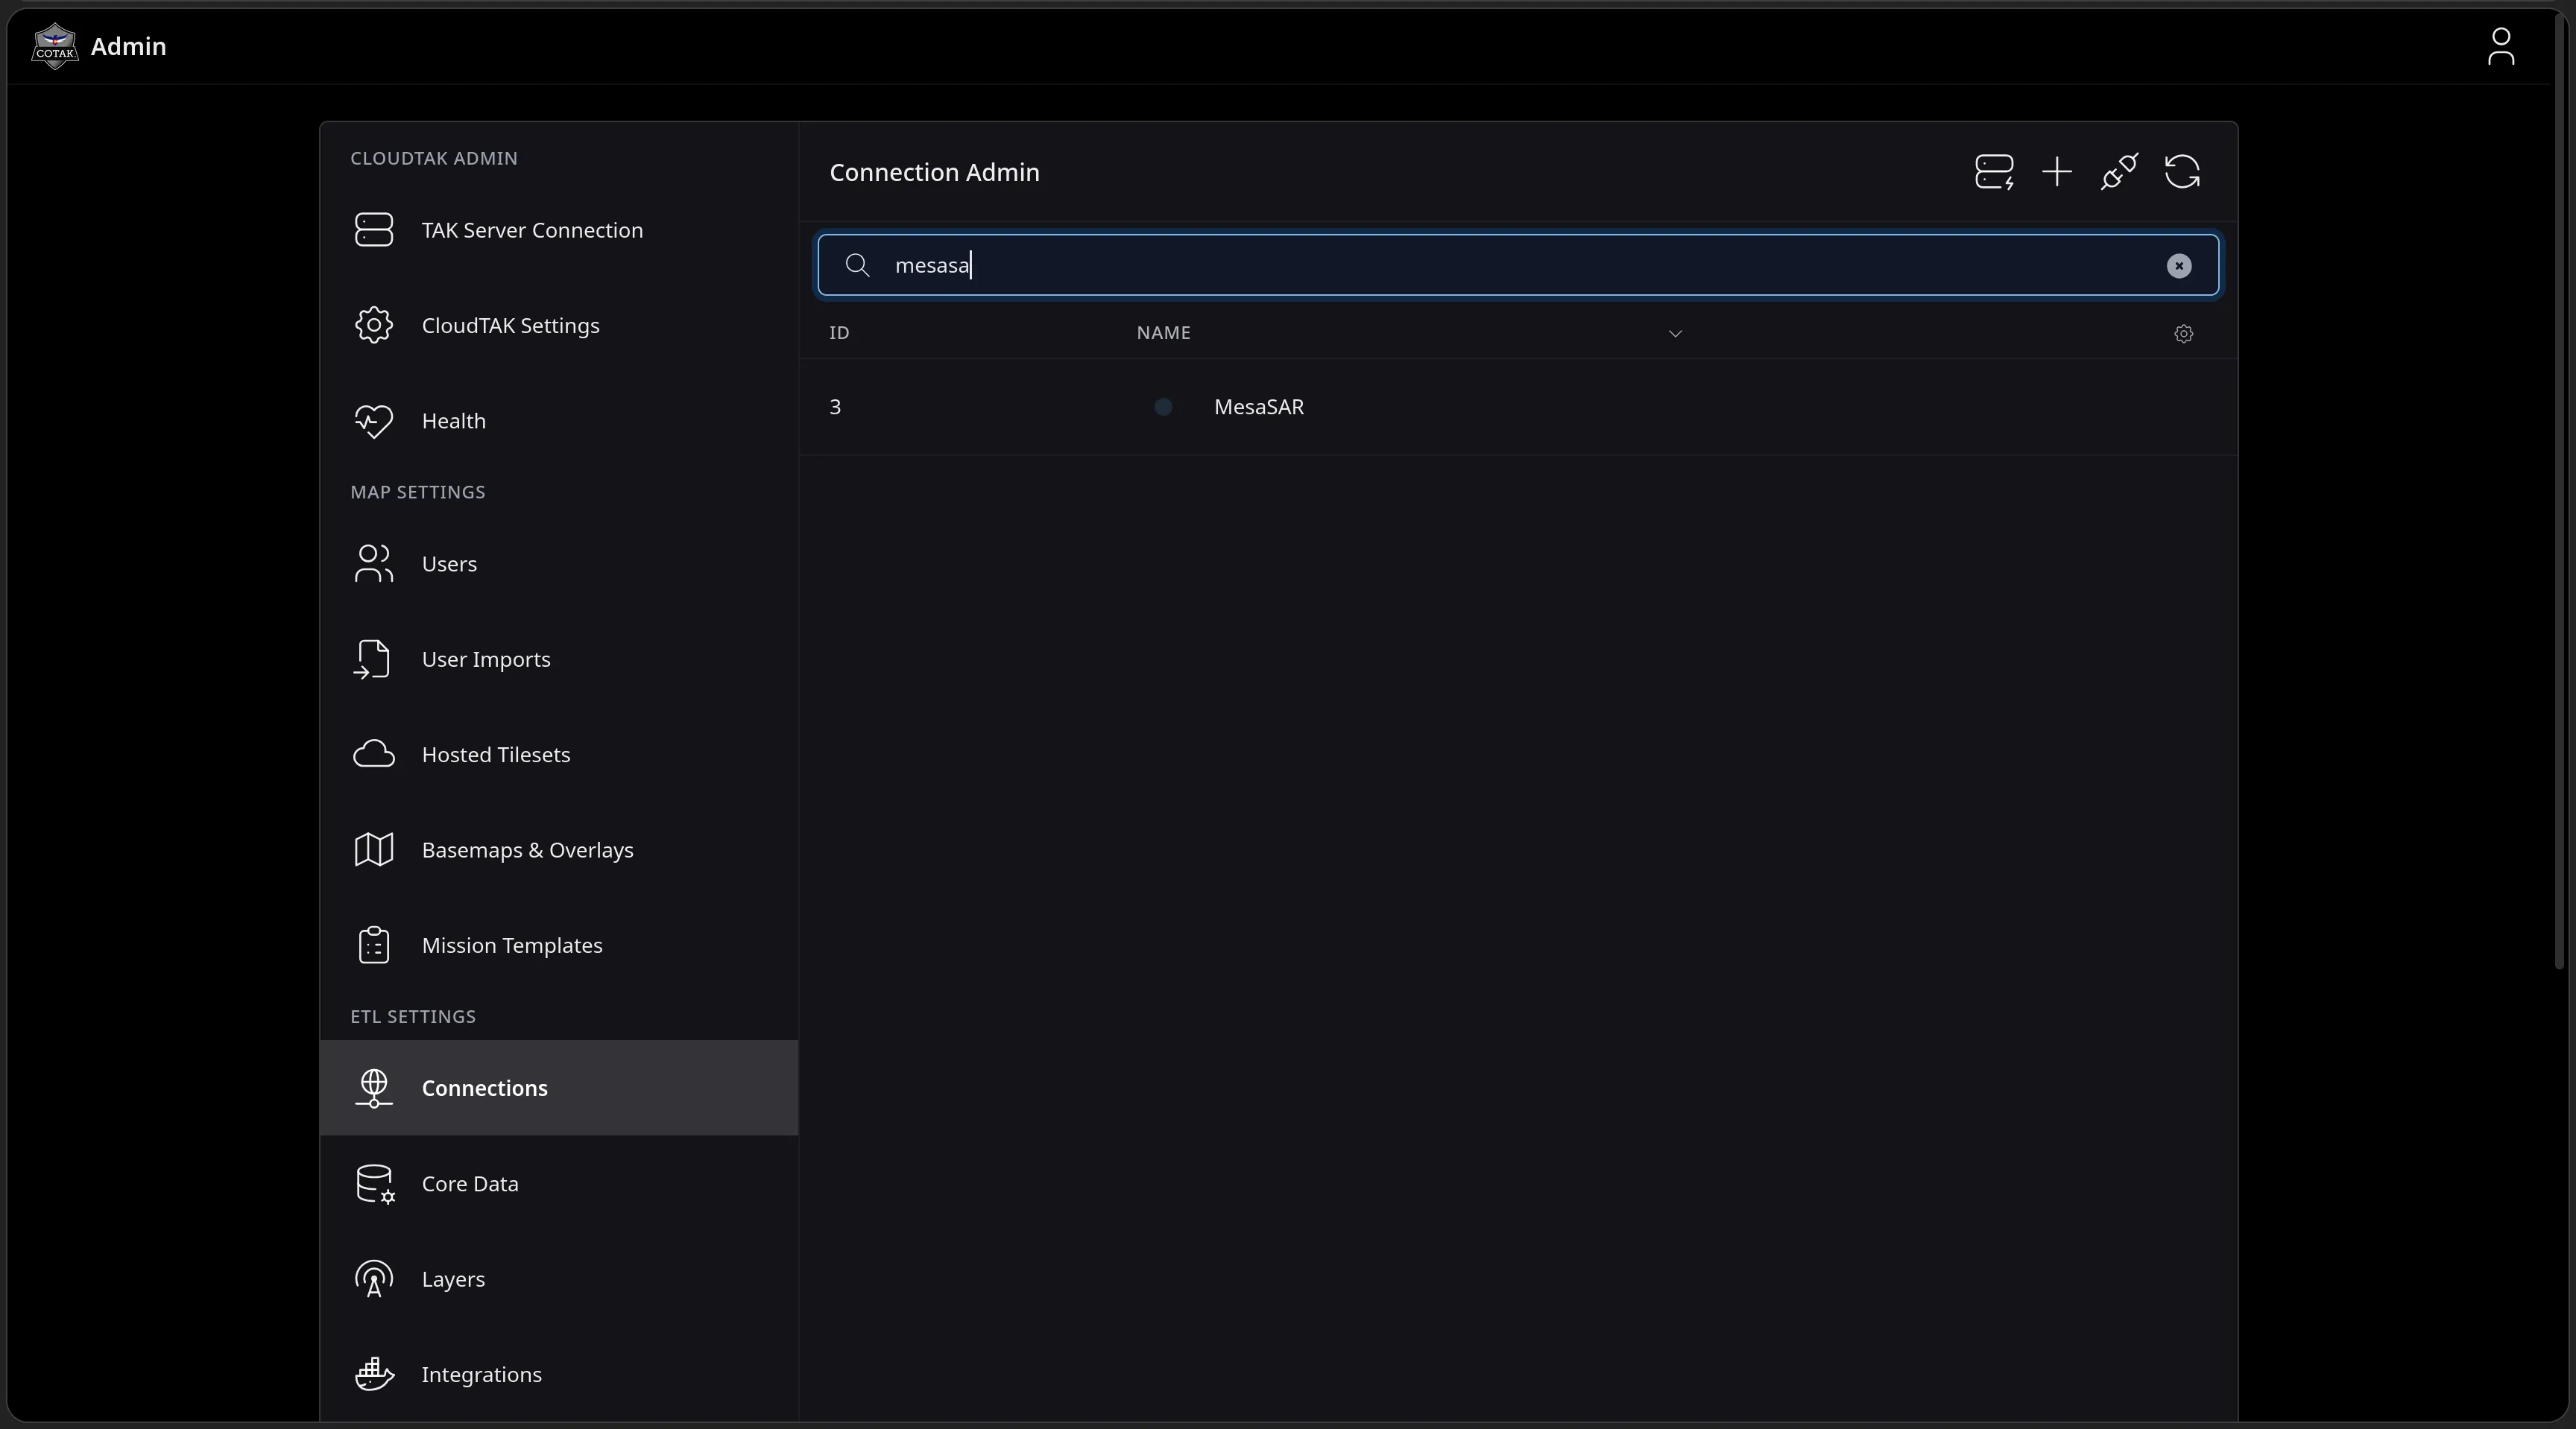Click the MesaSAR status dot
The image size is (2576, 1429).
(1163, 407)
